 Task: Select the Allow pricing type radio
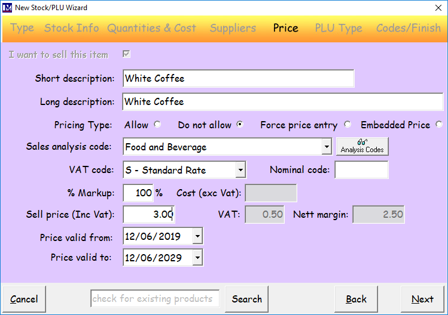(157, 124)
